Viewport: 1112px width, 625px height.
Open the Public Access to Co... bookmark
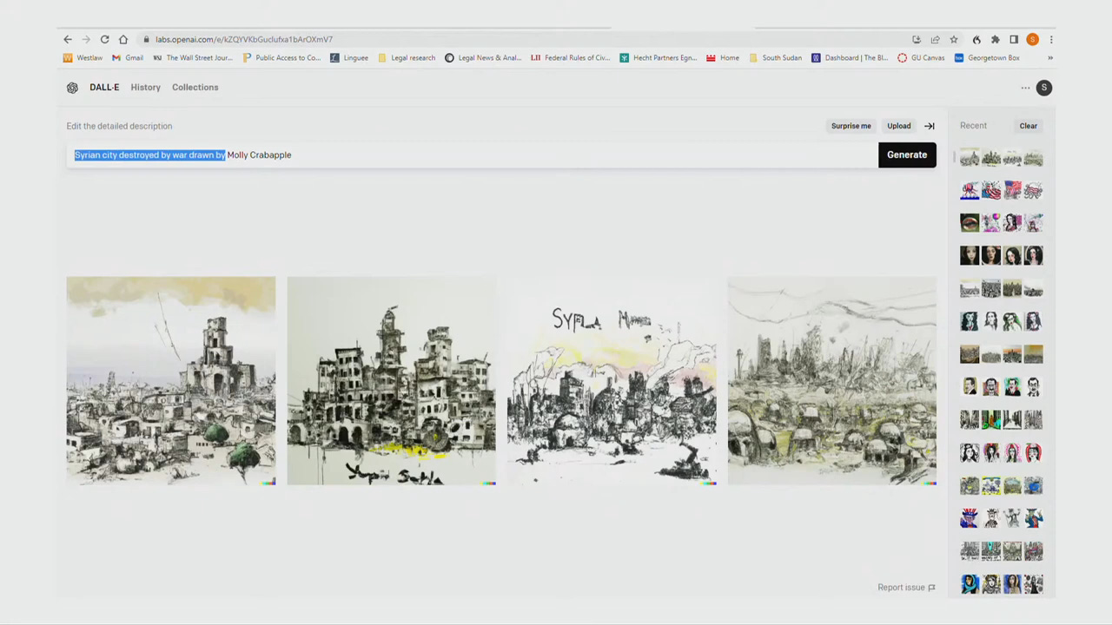pos(281,58)
